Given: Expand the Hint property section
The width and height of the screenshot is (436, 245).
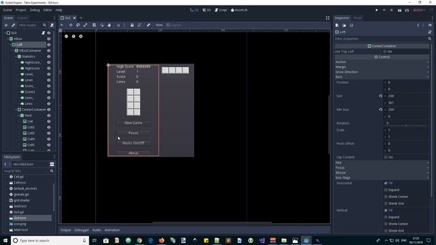Looking at the screenshot, I should (x=381, y=163).
